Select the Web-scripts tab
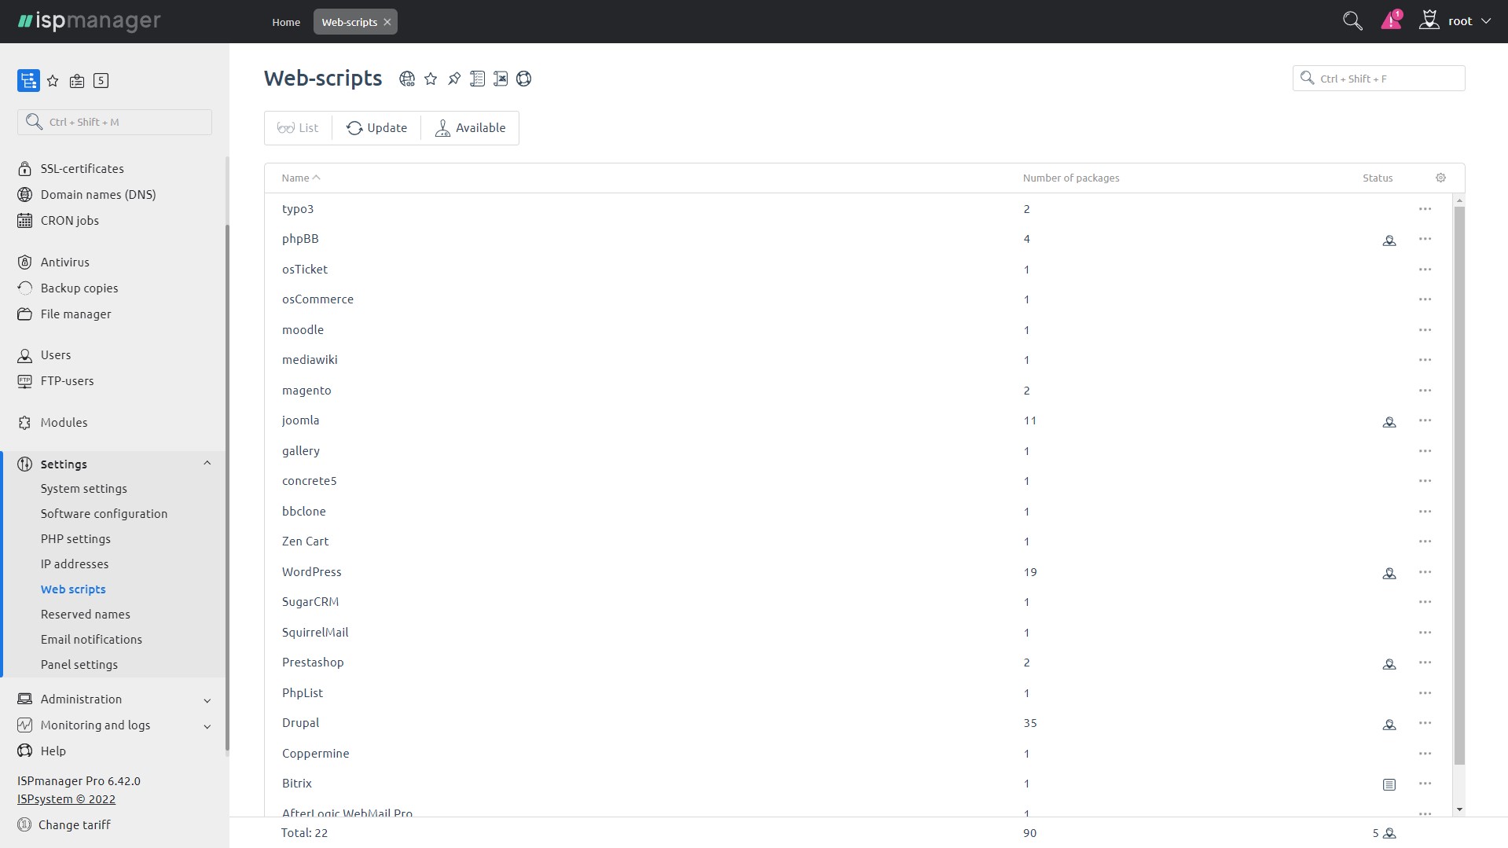Screen dimensions: 1508x848 point(349,22)
